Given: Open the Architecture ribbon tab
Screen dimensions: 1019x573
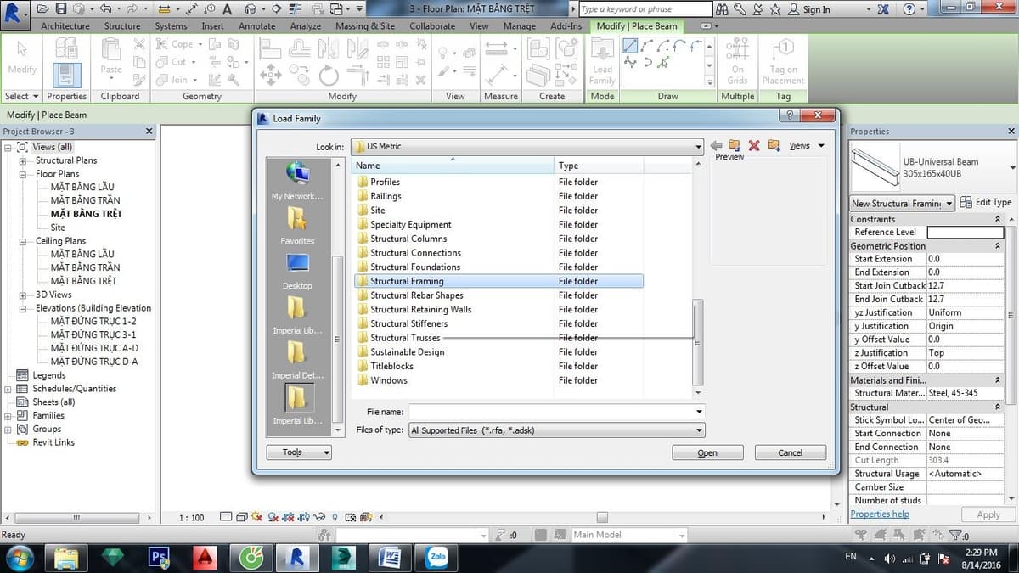Looking at the screenshot, I should click(65, 26).
